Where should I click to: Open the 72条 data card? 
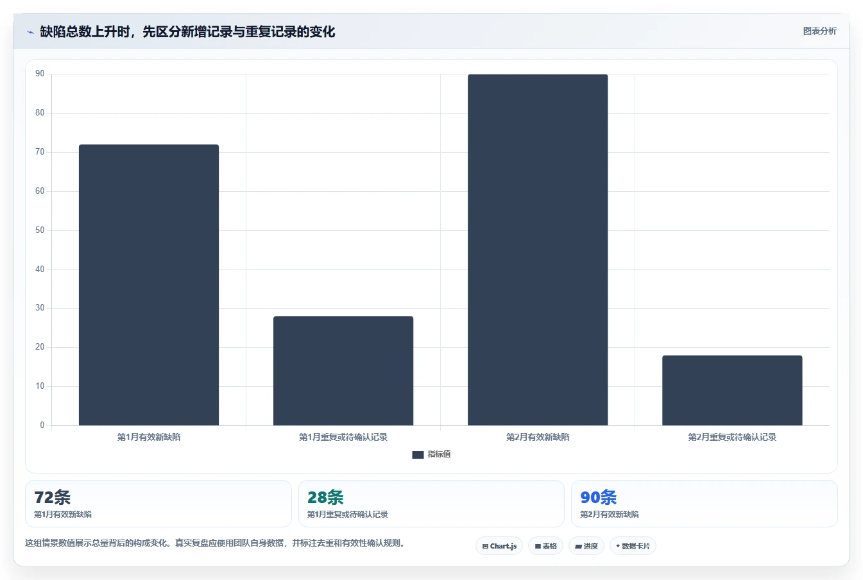(158, 504)
